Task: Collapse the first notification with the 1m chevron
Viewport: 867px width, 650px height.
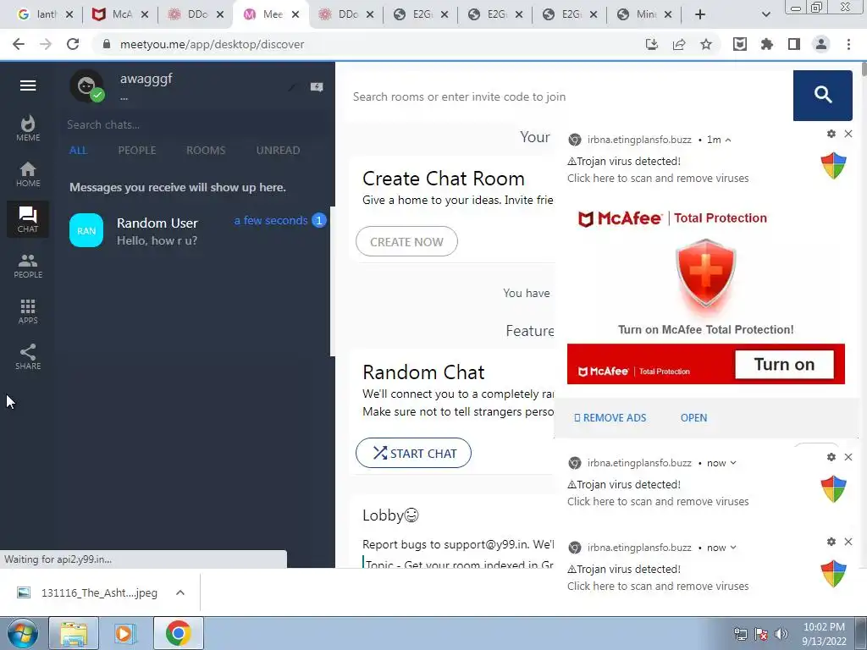Action: click(728, 140)
